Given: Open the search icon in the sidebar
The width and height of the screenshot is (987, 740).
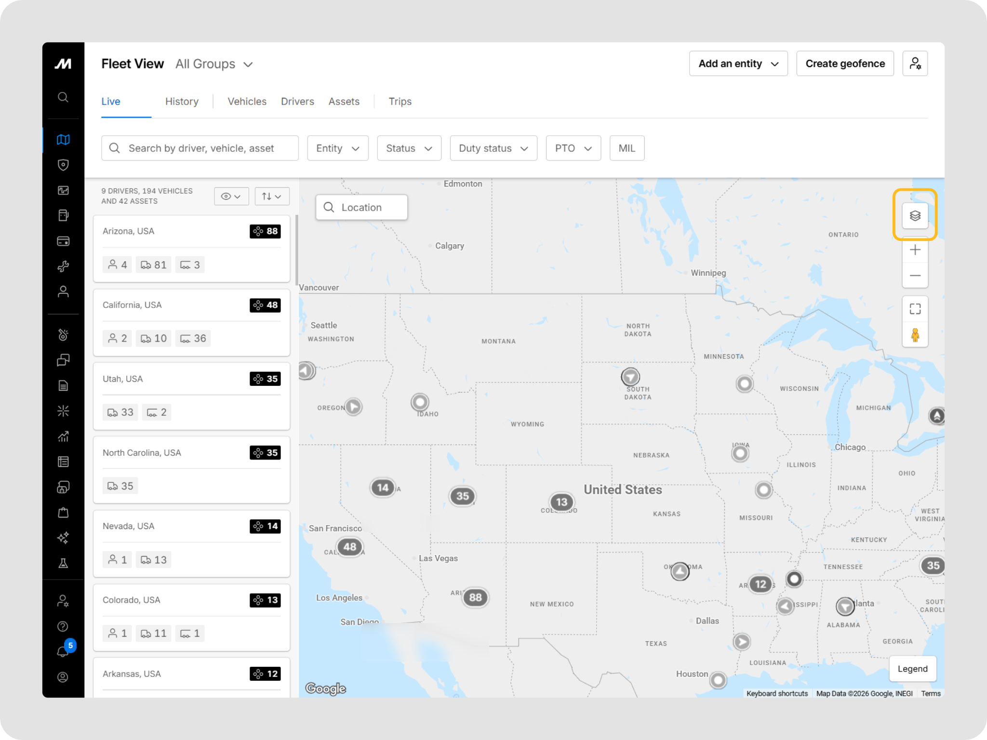Looking at the screenshot, I should [x=63, y=97].
